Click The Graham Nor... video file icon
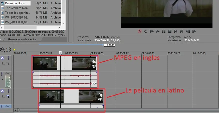This screenshot has width=219, height=113. (x=2, y=8)
